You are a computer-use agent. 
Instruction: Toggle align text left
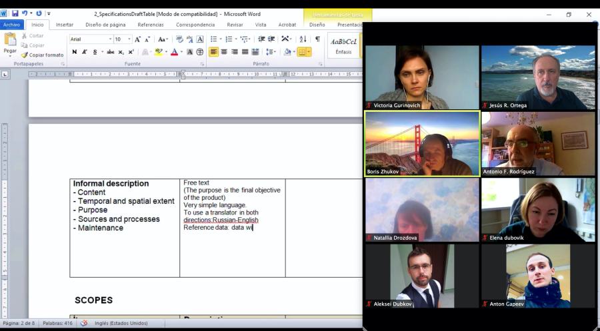point(213,52)
